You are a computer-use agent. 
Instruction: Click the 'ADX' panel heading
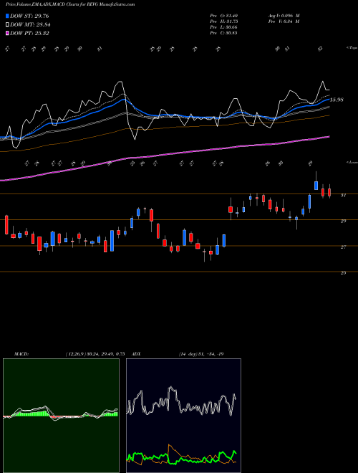click(x=137, y=354)
